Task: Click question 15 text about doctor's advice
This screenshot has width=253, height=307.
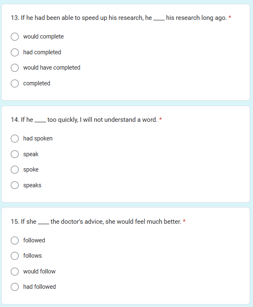Action: tap(96, 222)
